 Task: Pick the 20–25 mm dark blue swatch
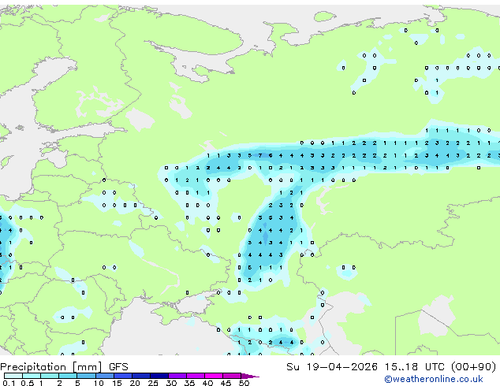(x=141, y=376)
